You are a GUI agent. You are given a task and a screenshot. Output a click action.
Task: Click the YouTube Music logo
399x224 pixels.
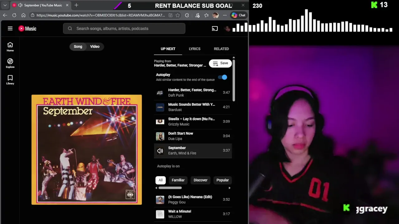27,28
